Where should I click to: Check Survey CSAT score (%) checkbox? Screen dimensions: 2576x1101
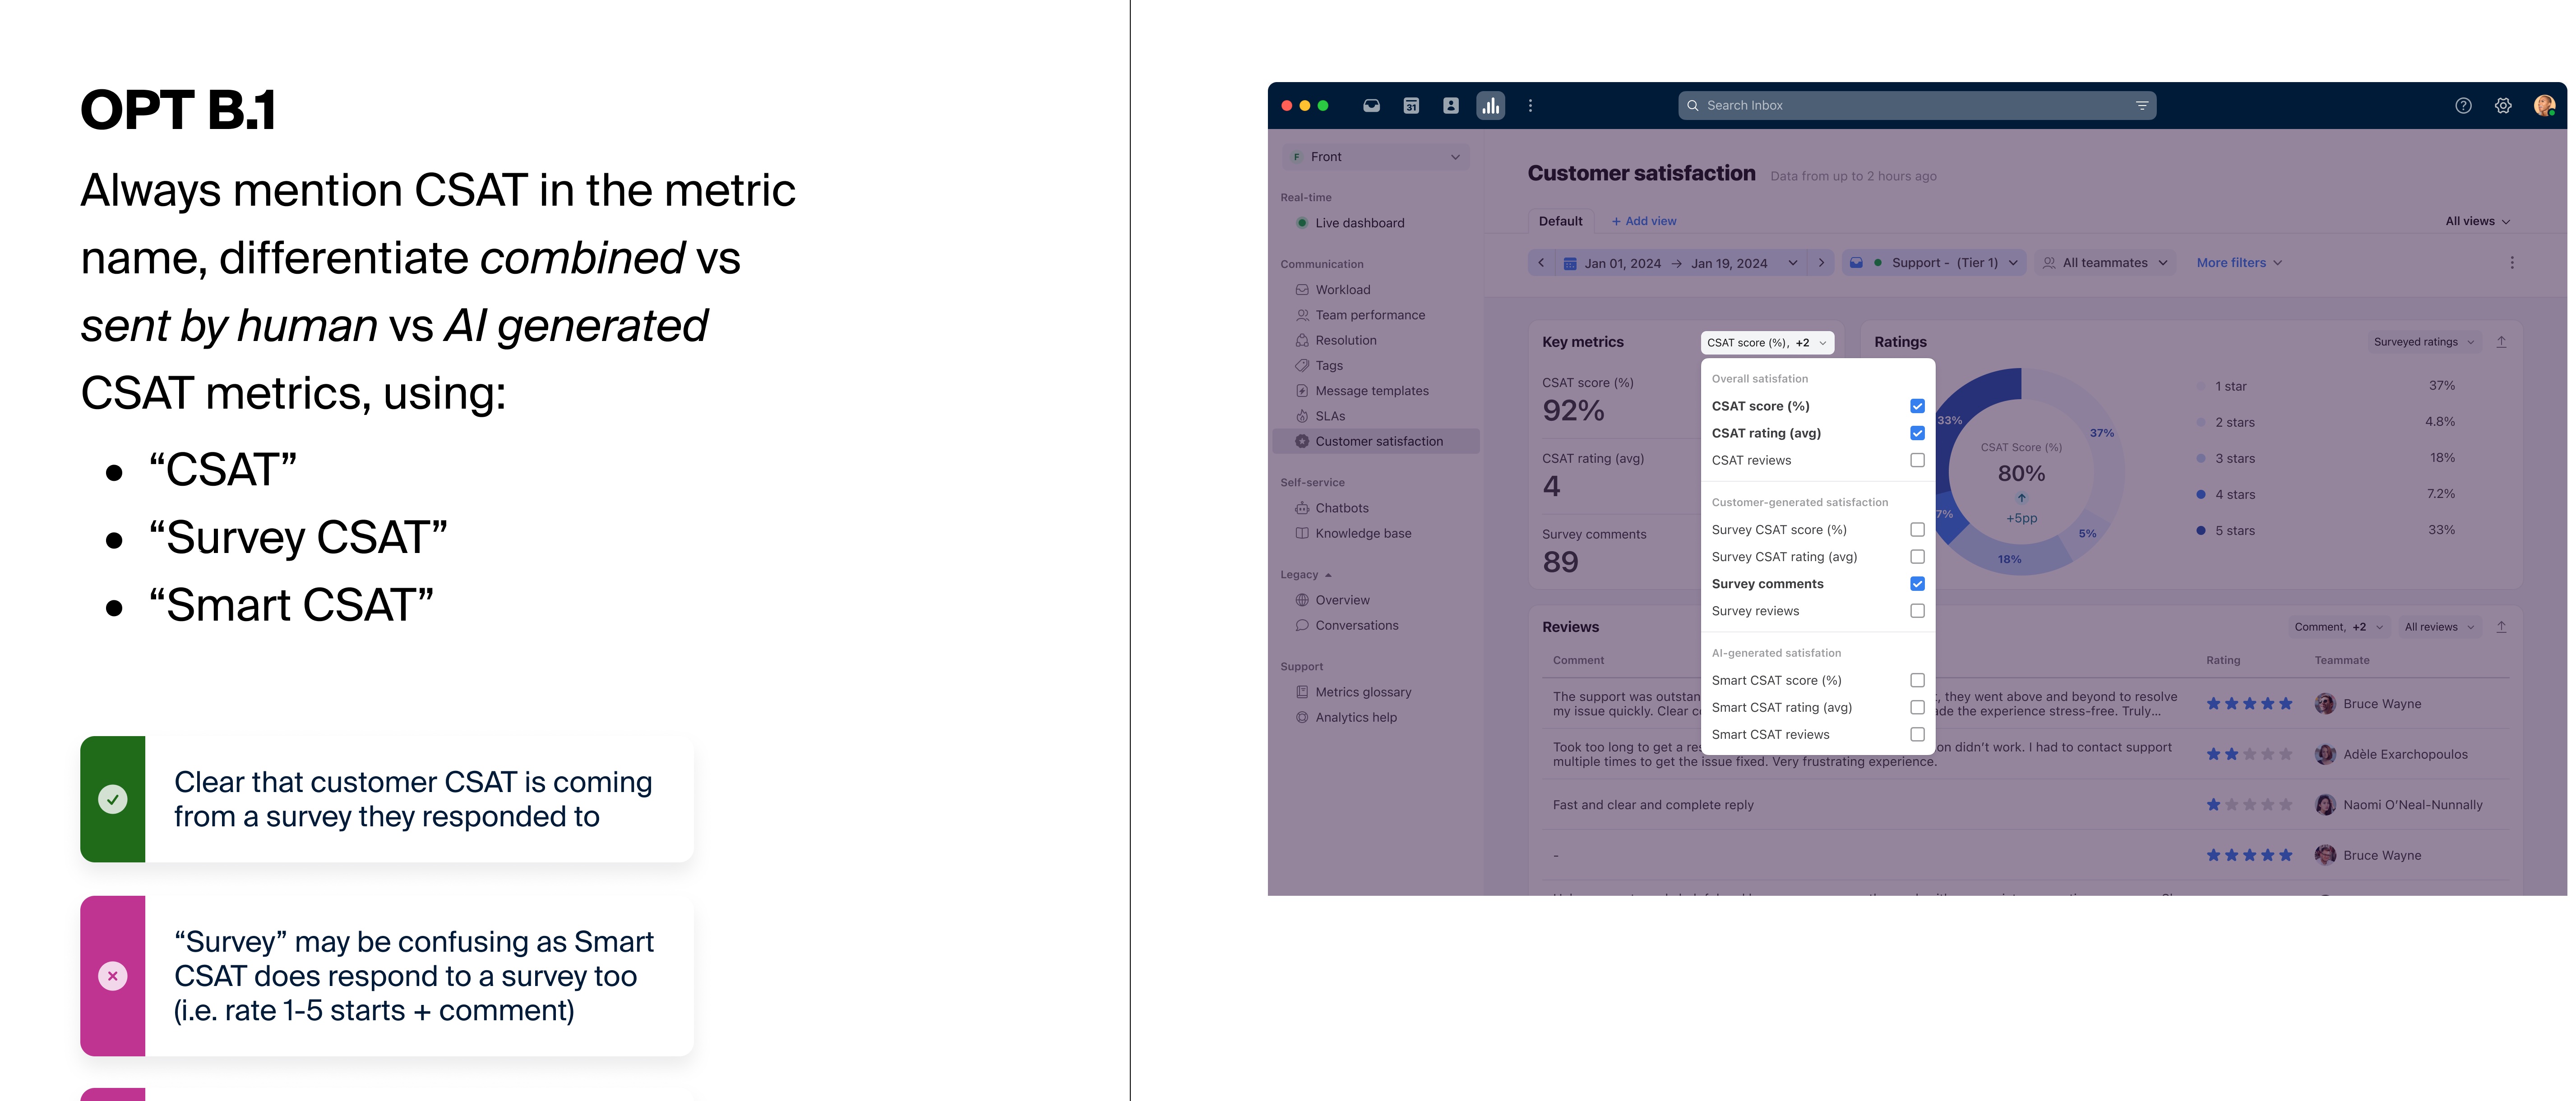click(1917, 530)
